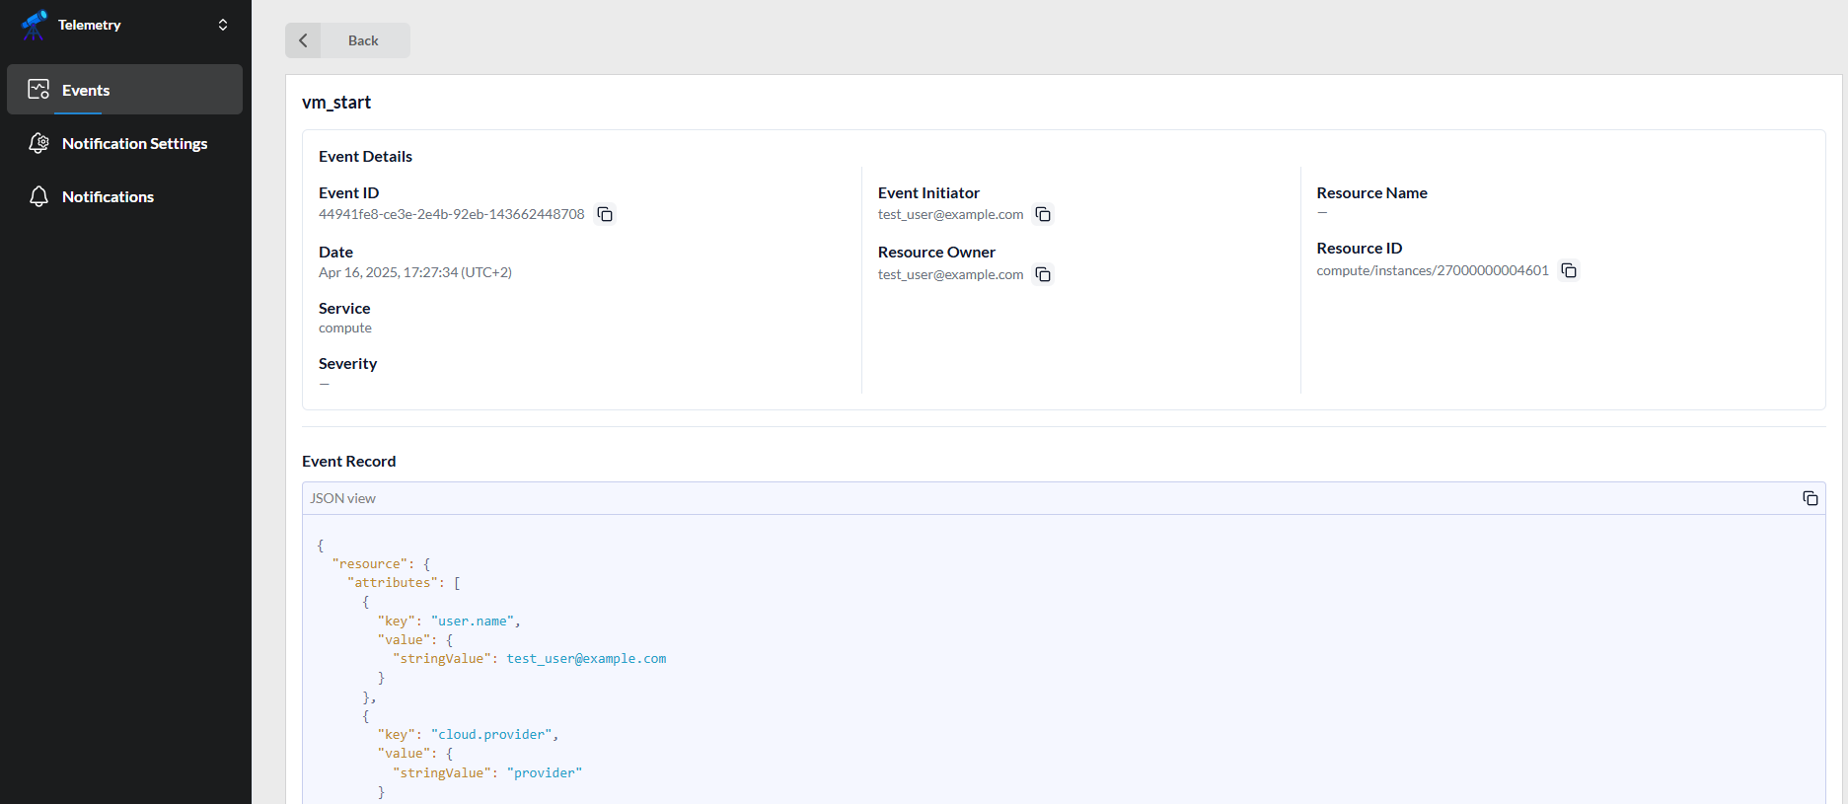The height and width of the screenshot is (804, 1848).
Task: Click the back chevron arrow
Action: (x=303, y=40)
